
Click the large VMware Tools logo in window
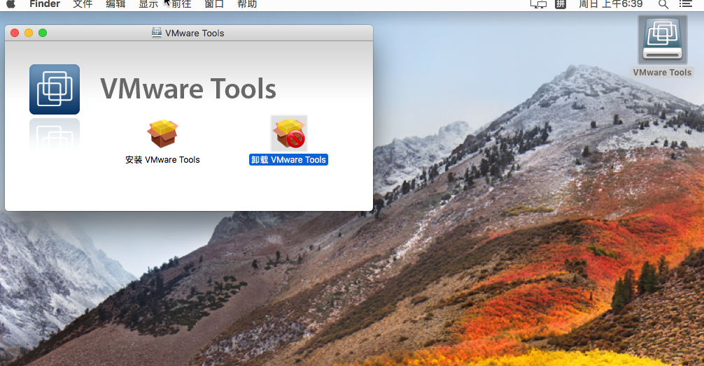(55, 89)
